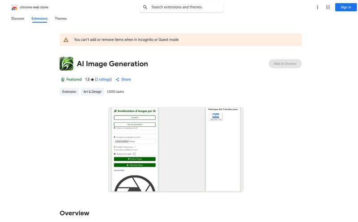Switch to the Themes tab
Screen dimensions: 358x222
click(x=61, y=18)
